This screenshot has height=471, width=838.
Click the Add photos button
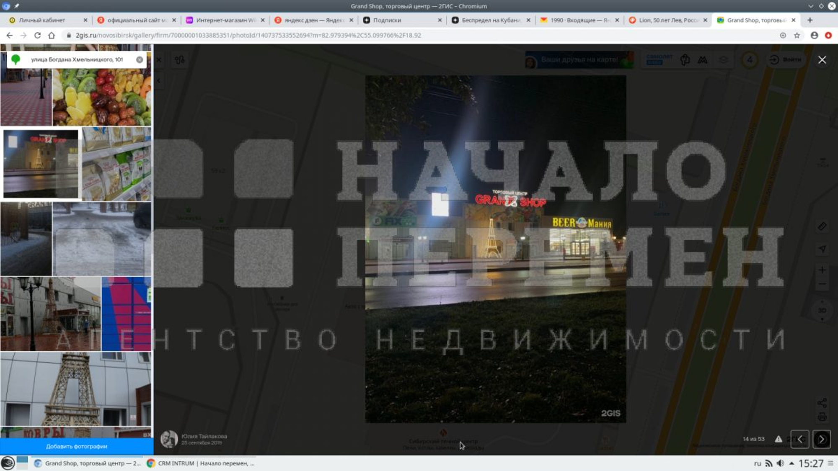(x=77, y=446)
